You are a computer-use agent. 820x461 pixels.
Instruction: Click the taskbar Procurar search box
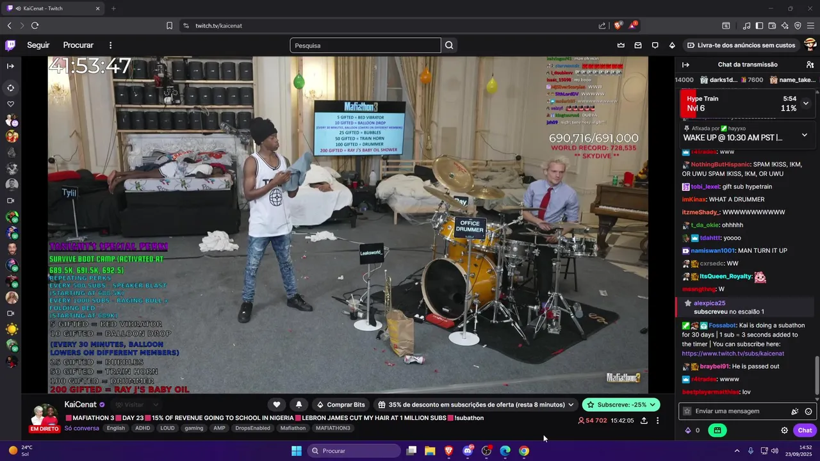pos(354,451)
